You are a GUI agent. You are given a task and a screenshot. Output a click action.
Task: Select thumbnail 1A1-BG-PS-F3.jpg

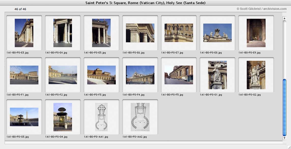click(101, 75)
